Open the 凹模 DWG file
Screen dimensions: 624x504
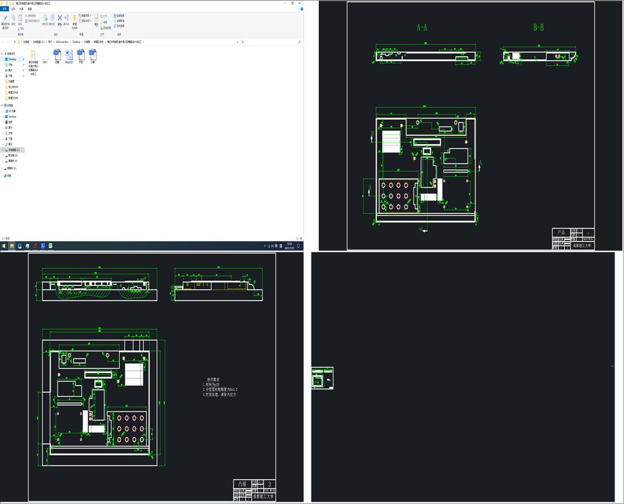(57, 57)
